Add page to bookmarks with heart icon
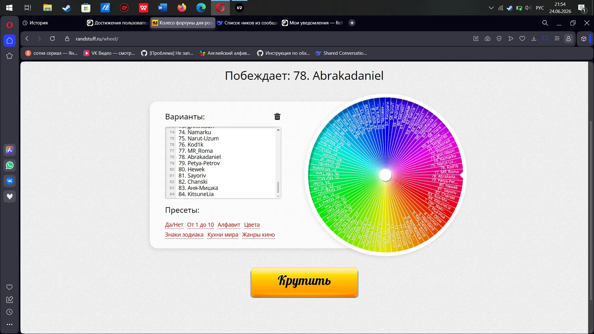This screenshot has width=594, height=334. tap(522, 39)
